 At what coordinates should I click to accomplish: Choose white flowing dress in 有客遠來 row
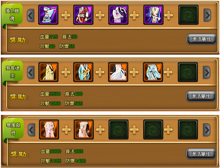click(118, 72)
